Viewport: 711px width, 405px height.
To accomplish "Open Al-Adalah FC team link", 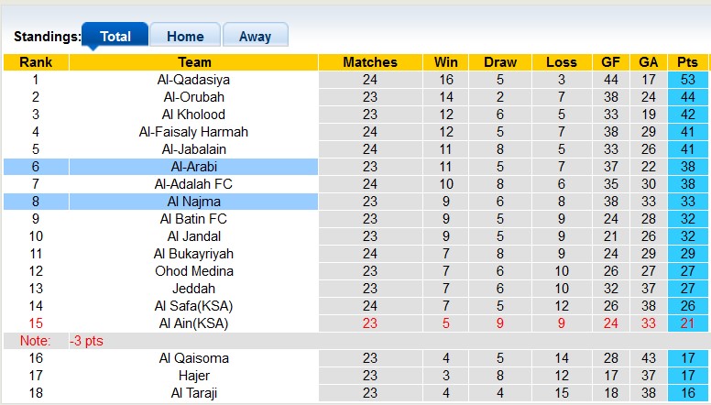I will tap(193, 184).
